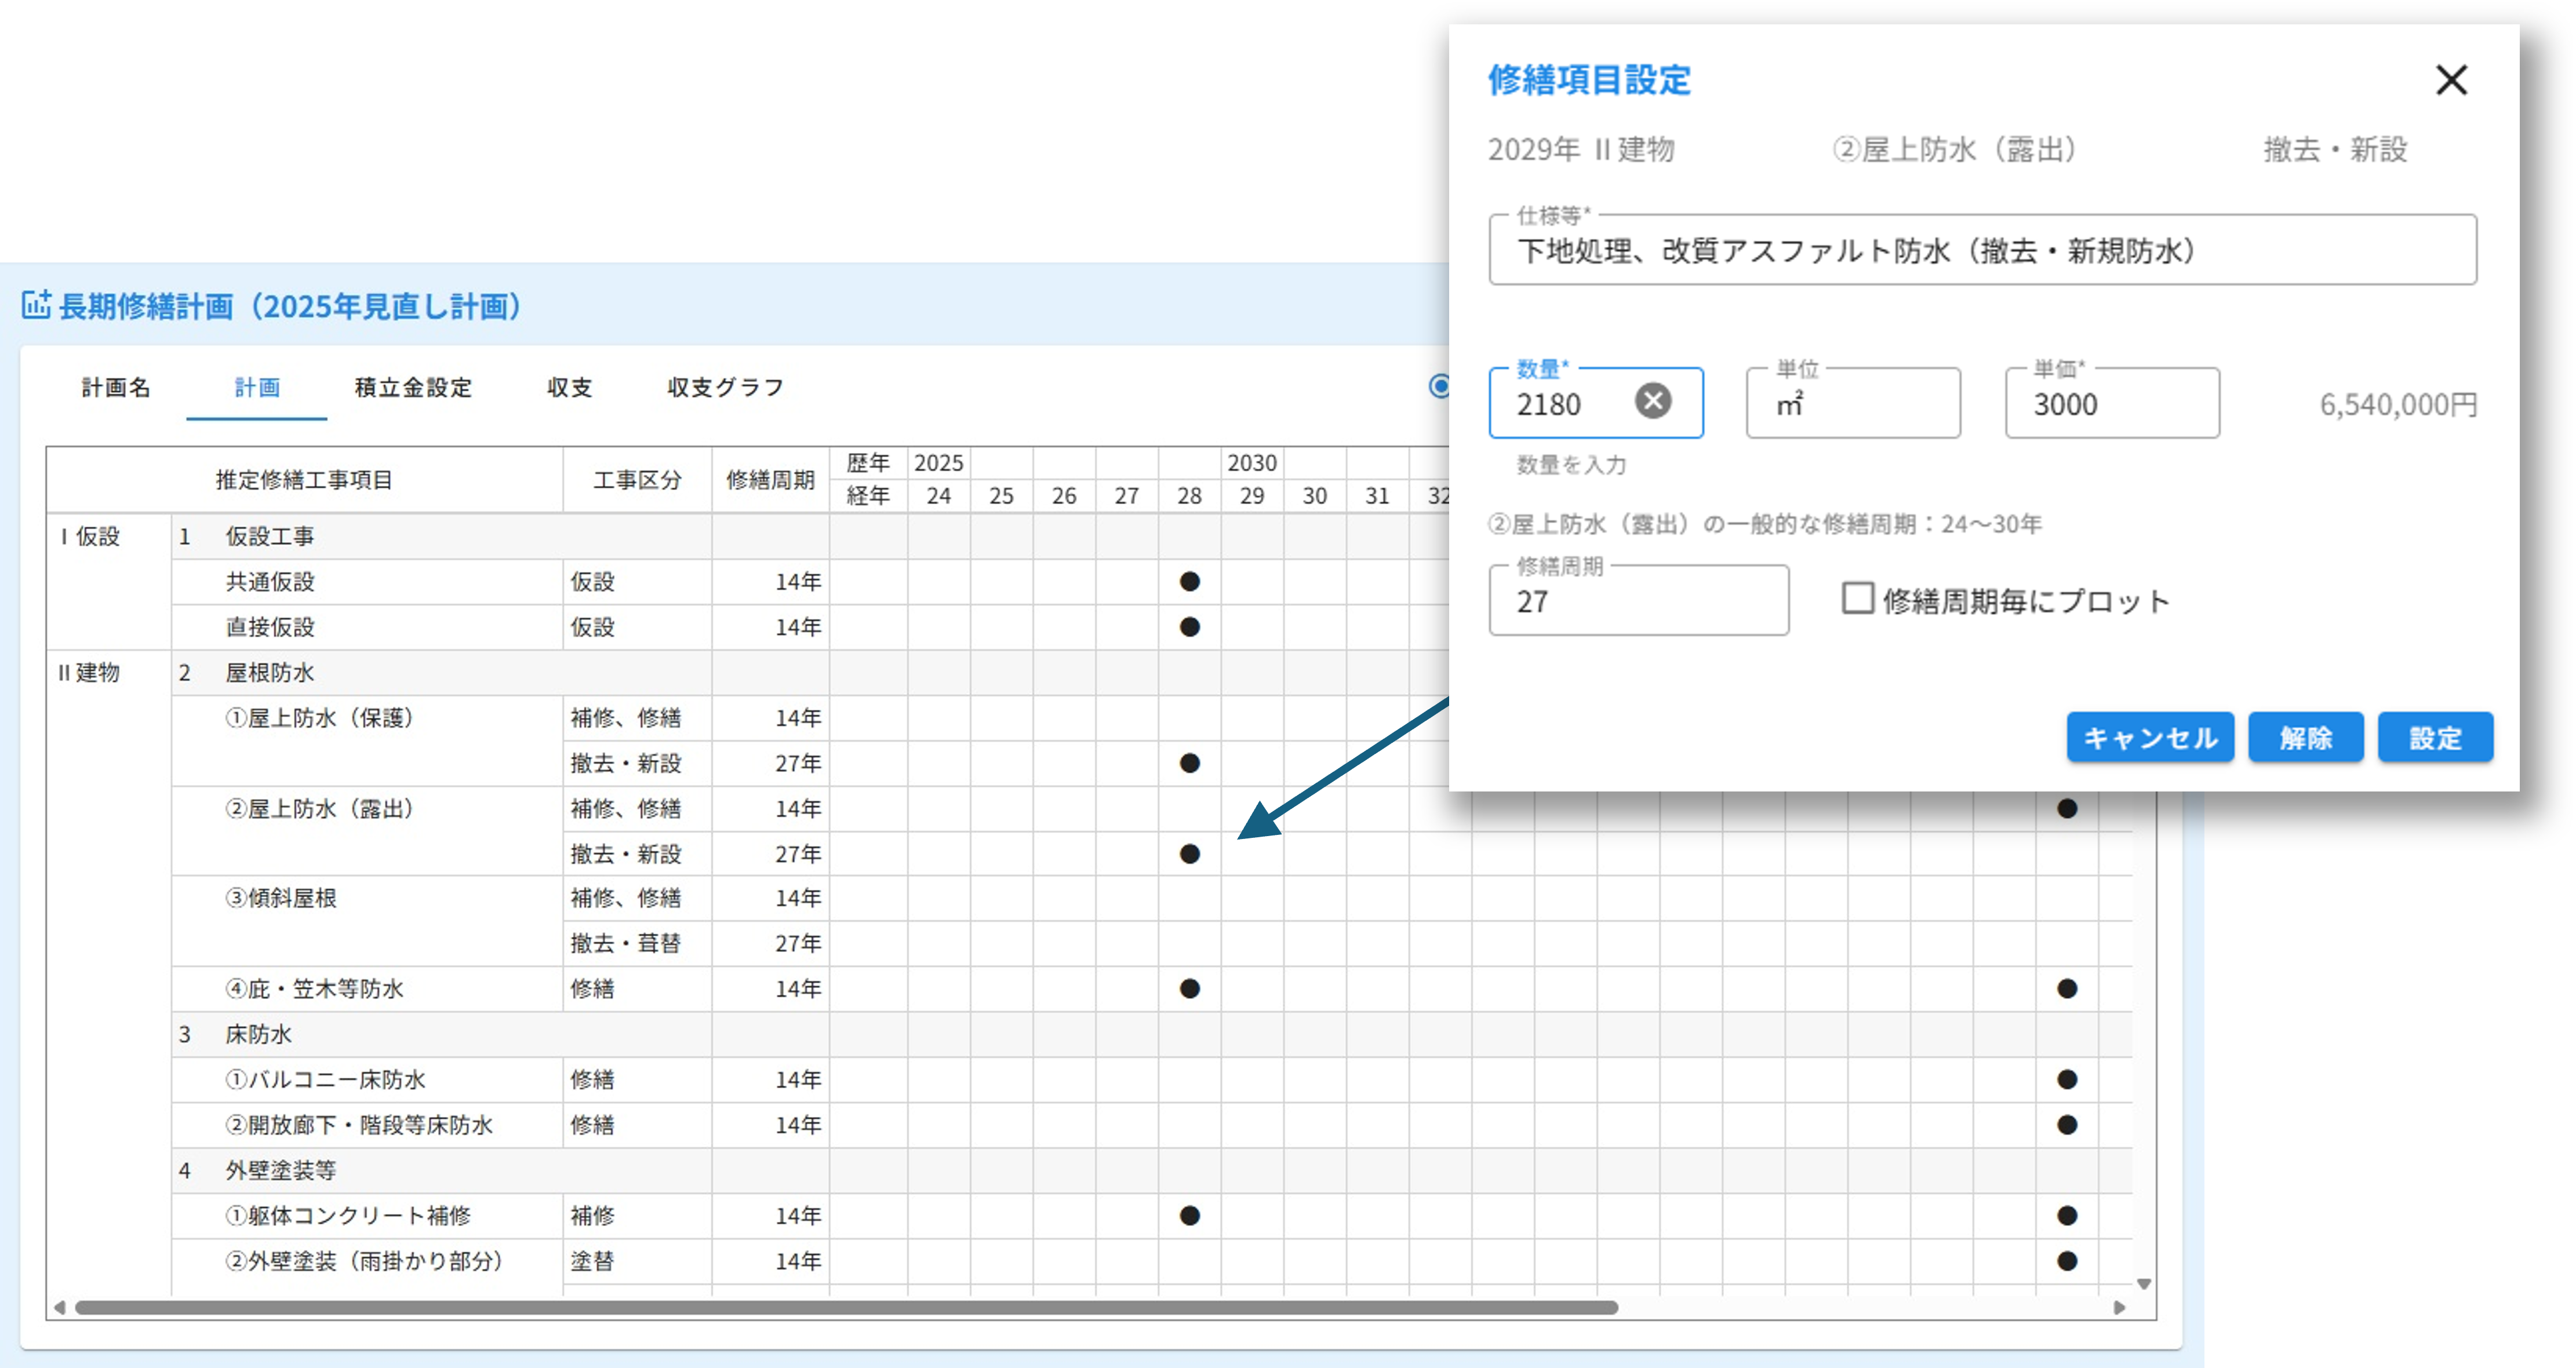Viewport: 2576px width, 1368px height.
Task: Clear the 数量 field with the X icon
Action: (x=1653, y=401)
